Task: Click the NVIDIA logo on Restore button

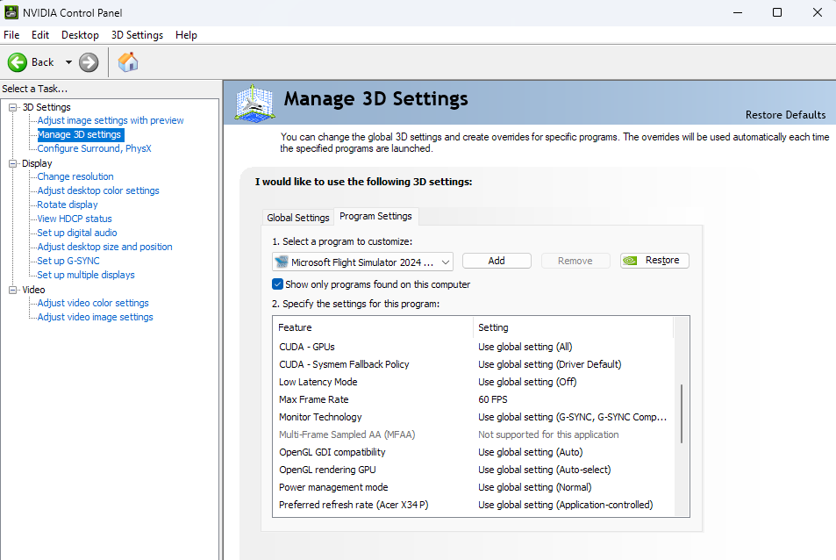Action: (x=630, y=261)
